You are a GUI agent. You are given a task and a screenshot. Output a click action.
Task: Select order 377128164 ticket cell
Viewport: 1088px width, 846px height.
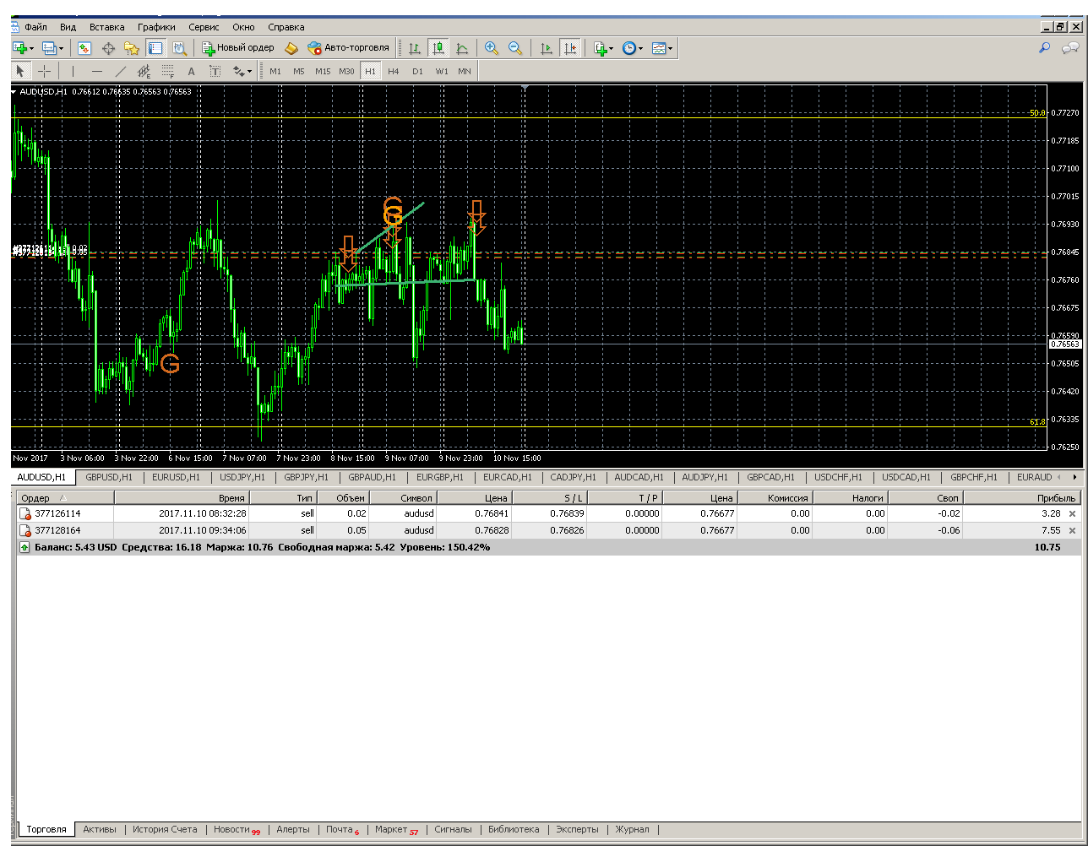(65, 530)
